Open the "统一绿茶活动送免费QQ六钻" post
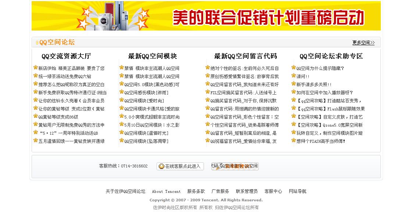The height and width of the screenshot is (212, 415). tap(65, 77)
